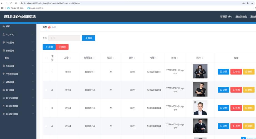
Task: Check the checkbox for row 教师3
Action: pos(46,108)
